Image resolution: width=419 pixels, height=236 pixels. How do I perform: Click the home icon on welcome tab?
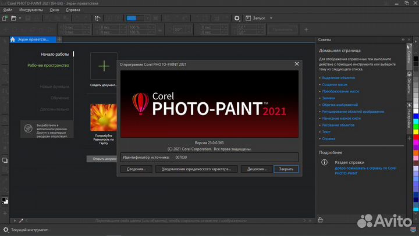[x=13, y=40]
